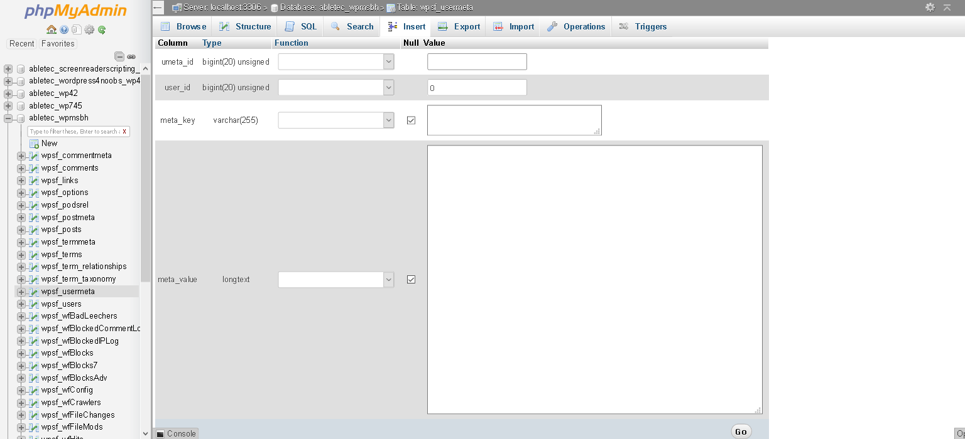Go to the Export tab

coord(459,26)
